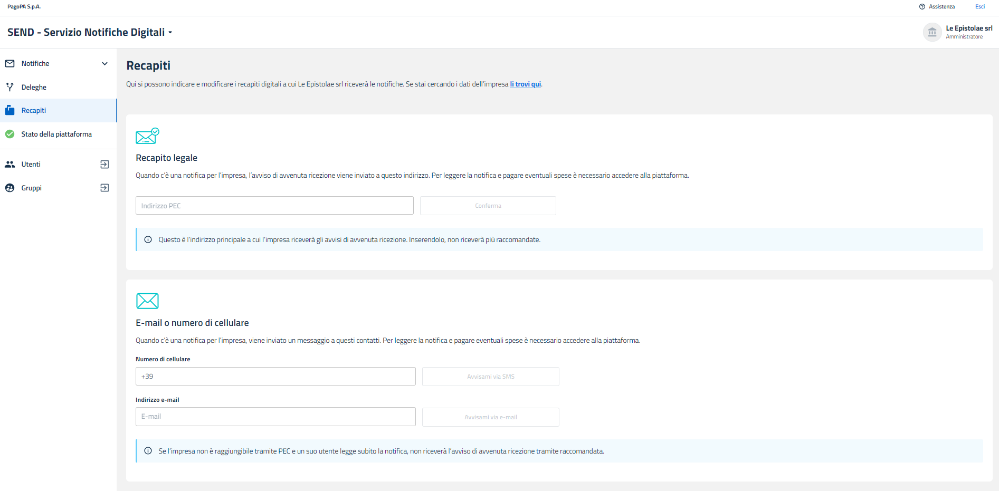Click the Numero di cellulare field

point(275,377)
